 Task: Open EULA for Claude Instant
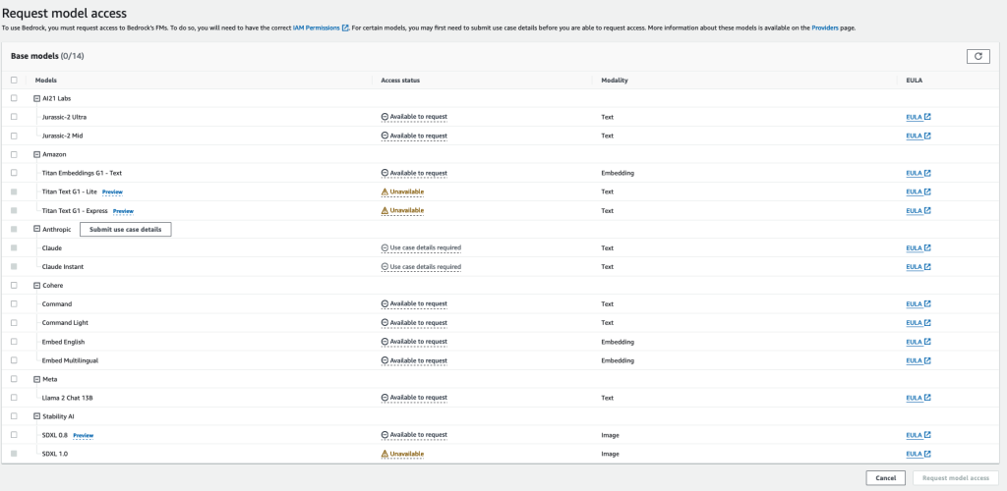(x=918, y=267)
